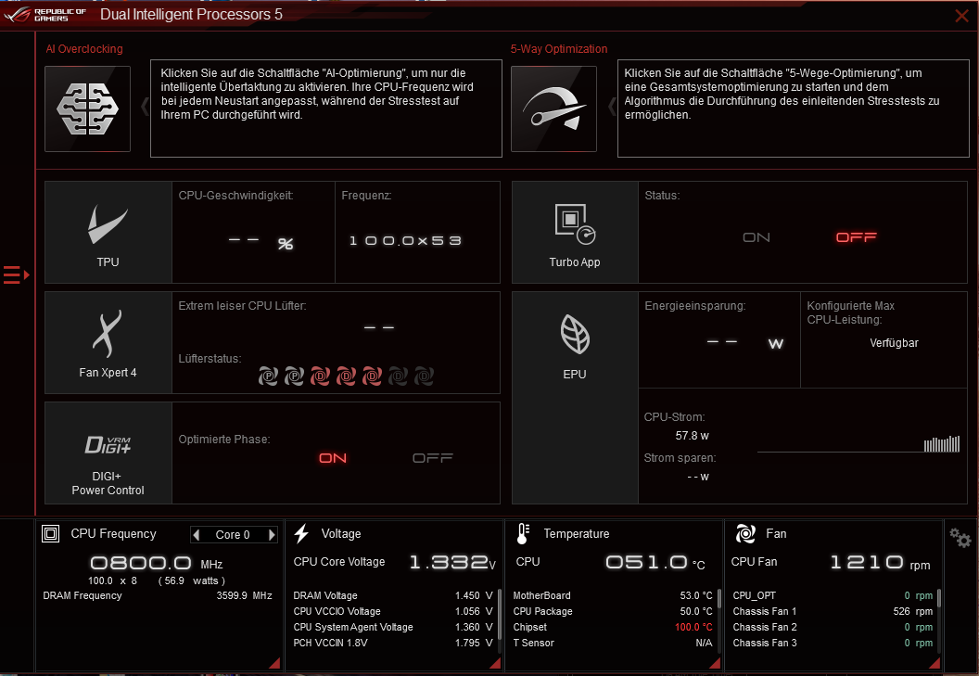Image resolution: width=979 pixels, height=676 pixels.
Task: Set Optimierte Phase to OFF
Action: pyautogui.click(x=433, y=458)
